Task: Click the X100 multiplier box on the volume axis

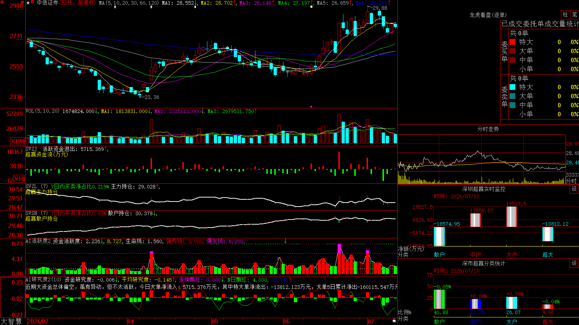Action: tap(17, 141)
